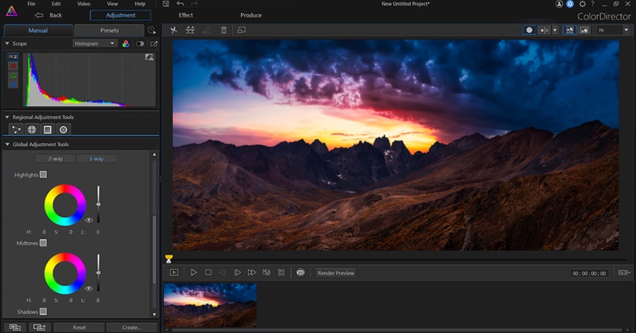Screen dimensions: 636x333
Task: Click the Play button
Action: pos(193,273)
